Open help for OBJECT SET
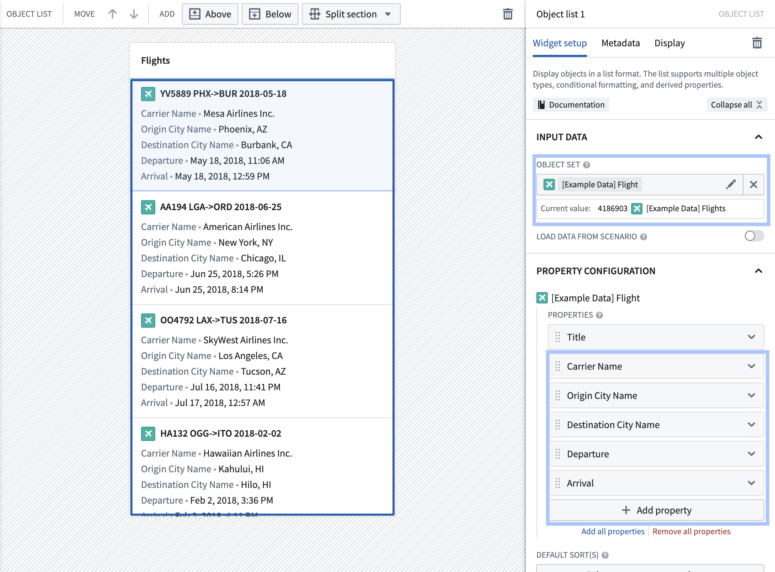Viewport: 775px width, 572px height. 587,165
